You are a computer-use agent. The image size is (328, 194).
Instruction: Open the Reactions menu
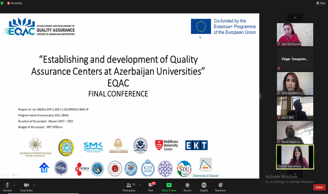click(x=220, y=187)
